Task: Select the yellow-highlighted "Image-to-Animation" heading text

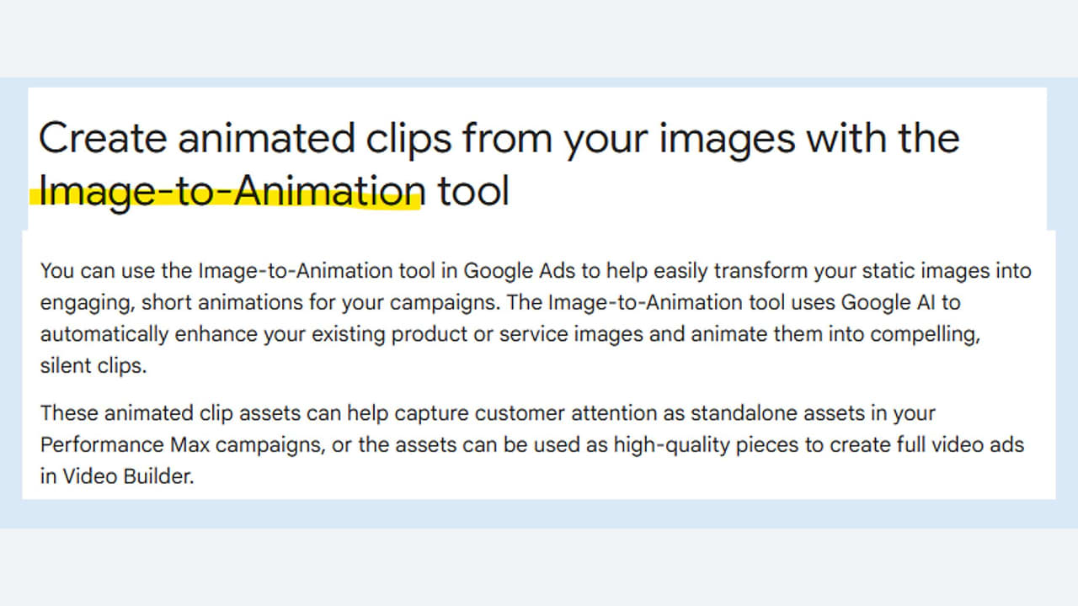Action: click(x=231, y=191)
